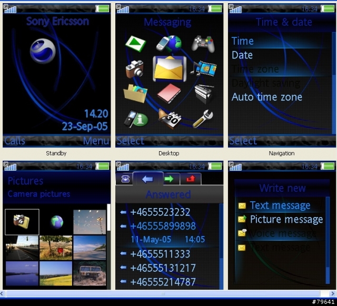
Task: Select the Time menu entry
Action: [x=281, y=41]
